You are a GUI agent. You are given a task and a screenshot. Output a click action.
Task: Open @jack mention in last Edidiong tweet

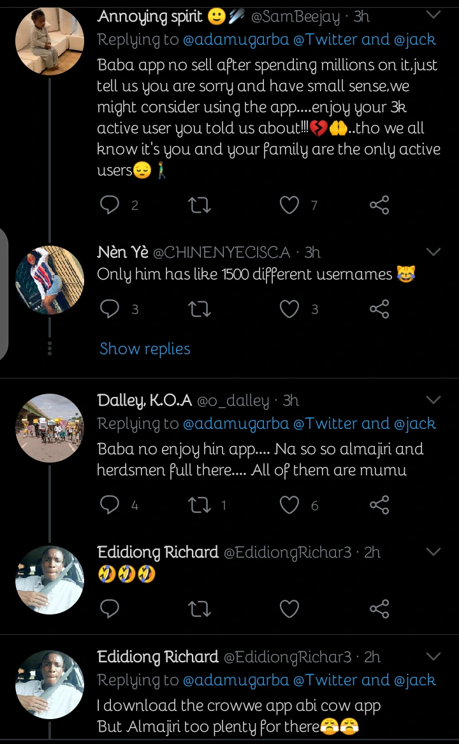point(414,680)
